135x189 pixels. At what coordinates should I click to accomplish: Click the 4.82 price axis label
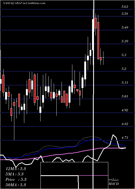point(125,124)
